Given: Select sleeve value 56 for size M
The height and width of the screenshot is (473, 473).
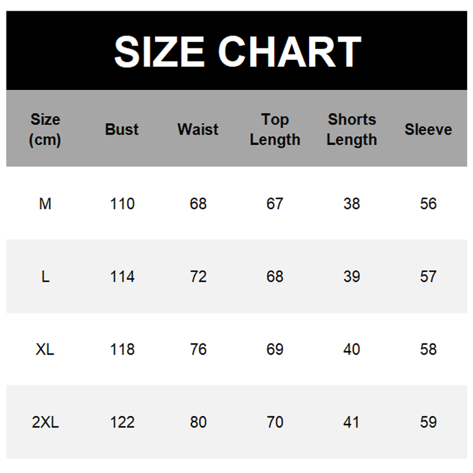Looking at the screenshot, I should 428,204.
